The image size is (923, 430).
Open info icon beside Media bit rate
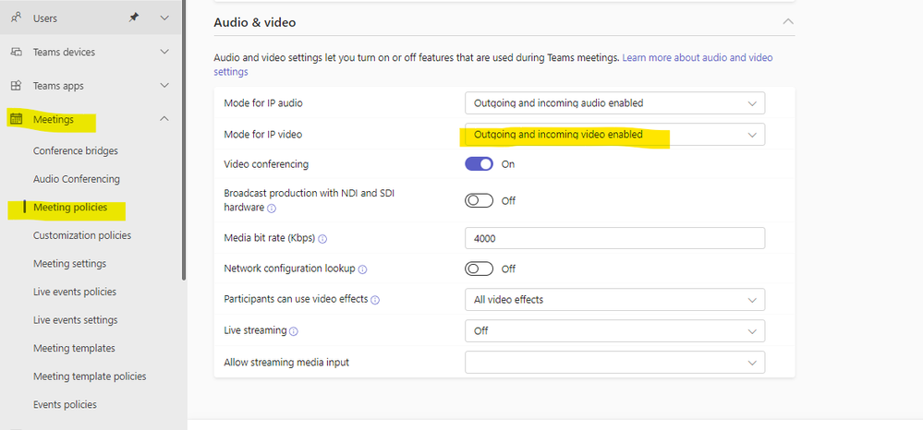(322, 239)
